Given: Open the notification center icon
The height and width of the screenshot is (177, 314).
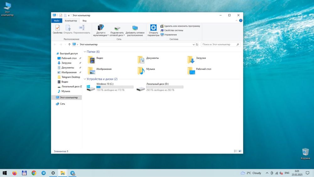Looking at the screenshot, I should (x=308, y=173).
